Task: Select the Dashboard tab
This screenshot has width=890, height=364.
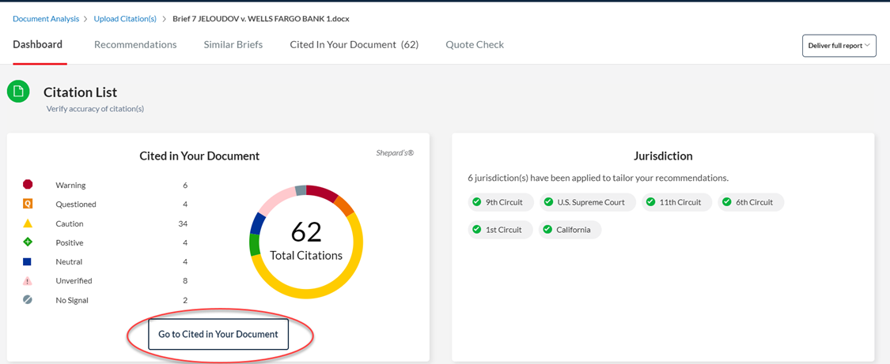Action: (x=37, y=45)
